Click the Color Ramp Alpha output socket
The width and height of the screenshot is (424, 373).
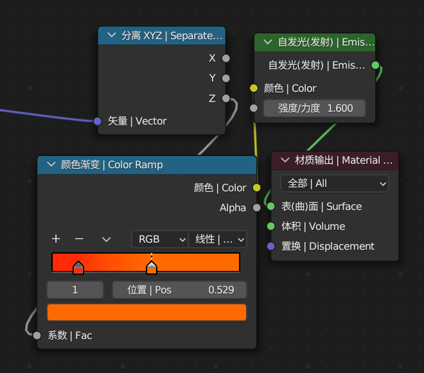[x=257, y=207]
